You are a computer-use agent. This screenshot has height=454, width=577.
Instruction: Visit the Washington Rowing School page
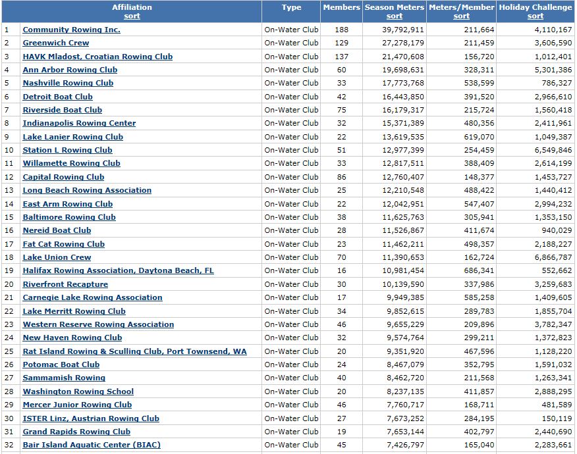(x=78, y=391)
